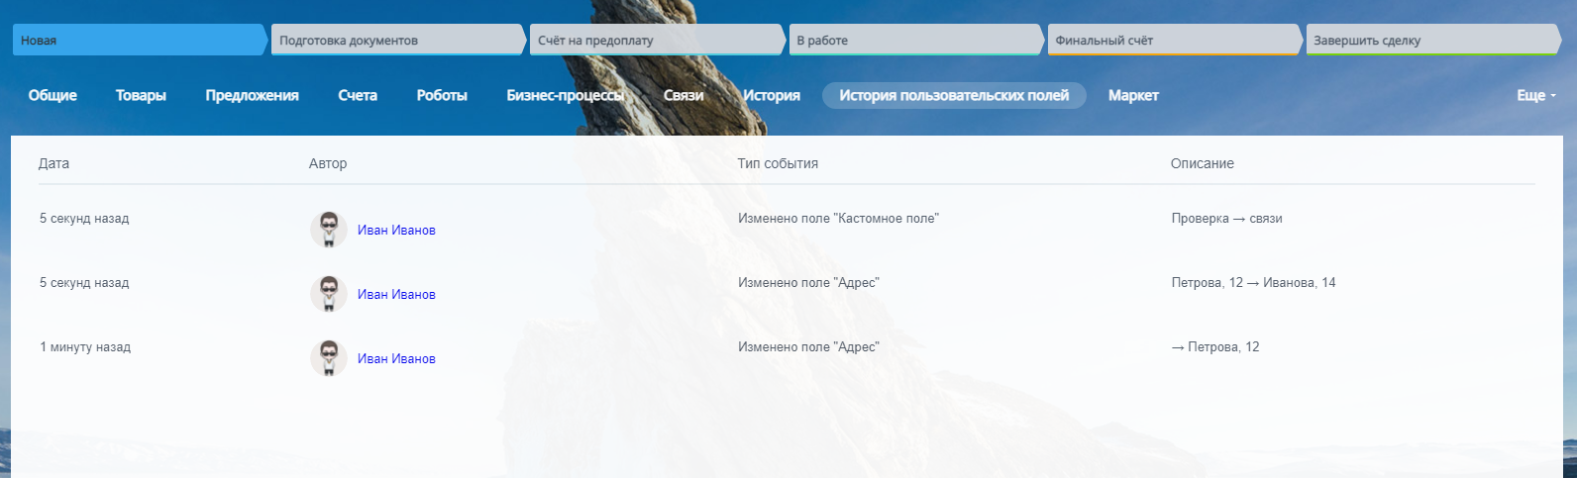
Task: Open the Предложения tab
Action: coord(252,96)
